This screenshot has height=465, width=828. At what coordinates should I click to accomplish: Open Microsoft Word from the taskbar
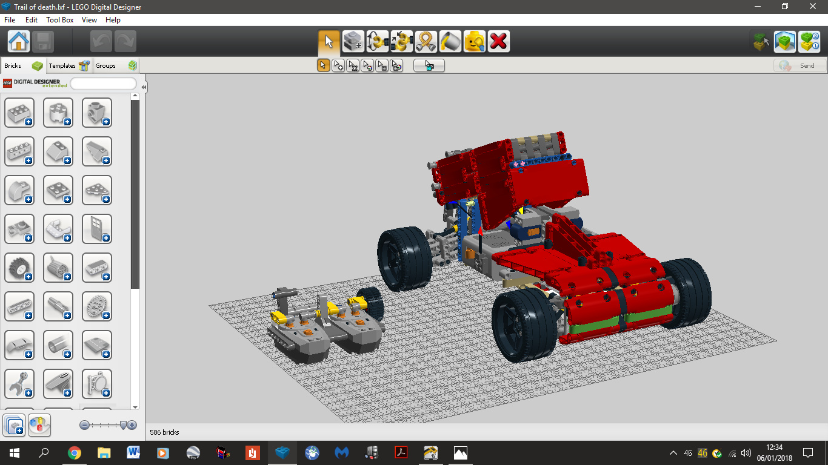point(133,453)
